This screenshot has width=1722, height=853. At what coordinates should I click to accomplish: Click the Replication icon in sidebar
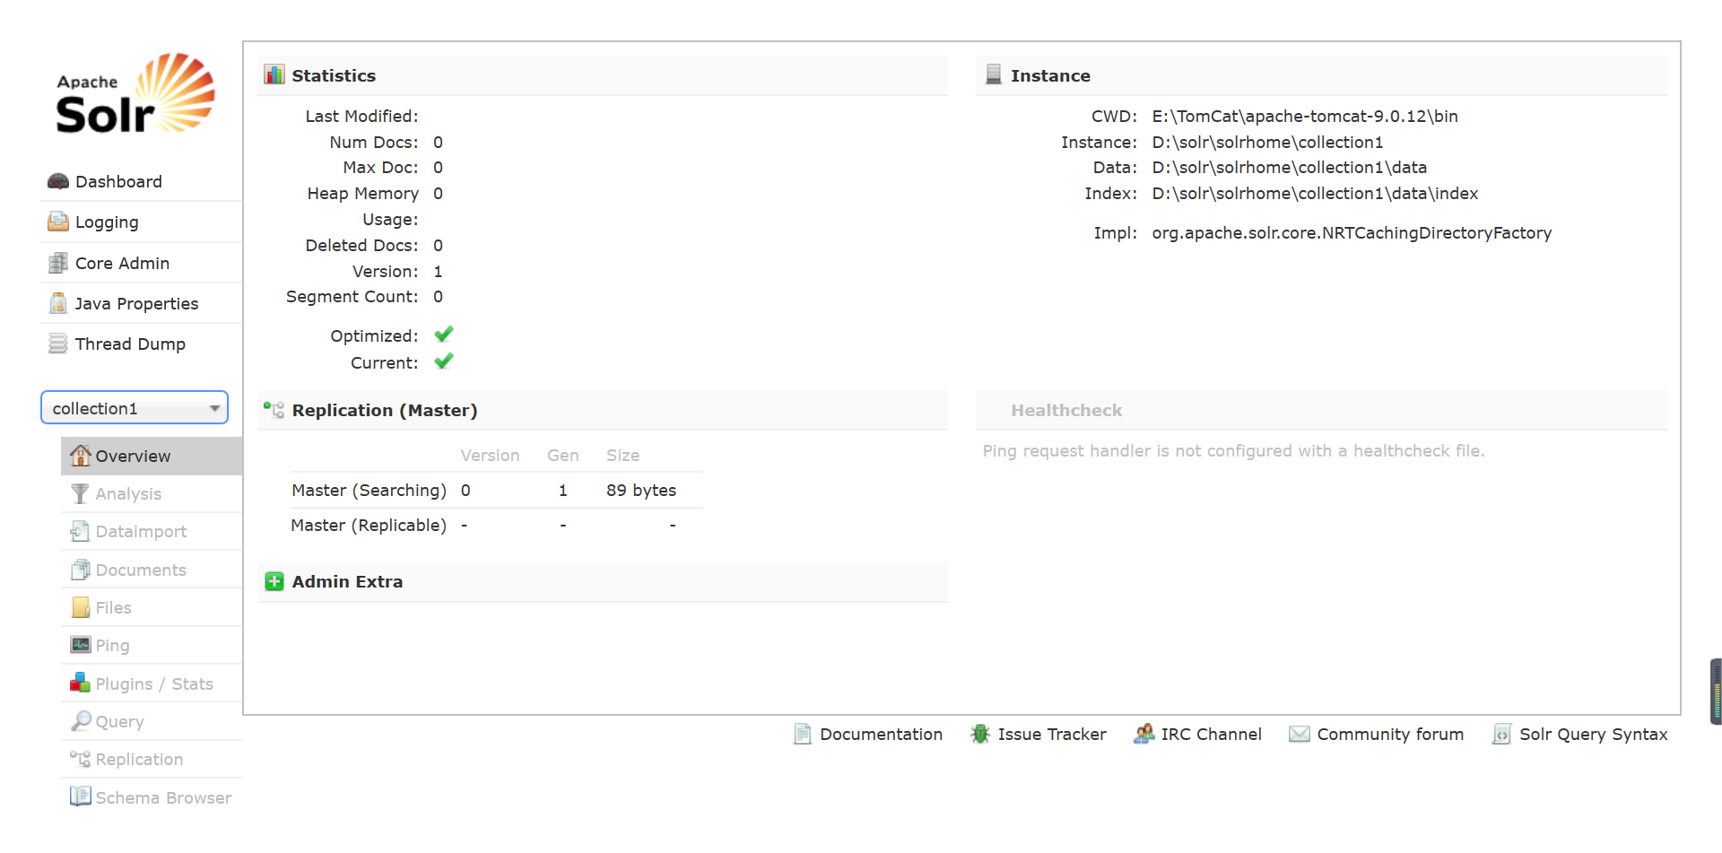[81, 759]
